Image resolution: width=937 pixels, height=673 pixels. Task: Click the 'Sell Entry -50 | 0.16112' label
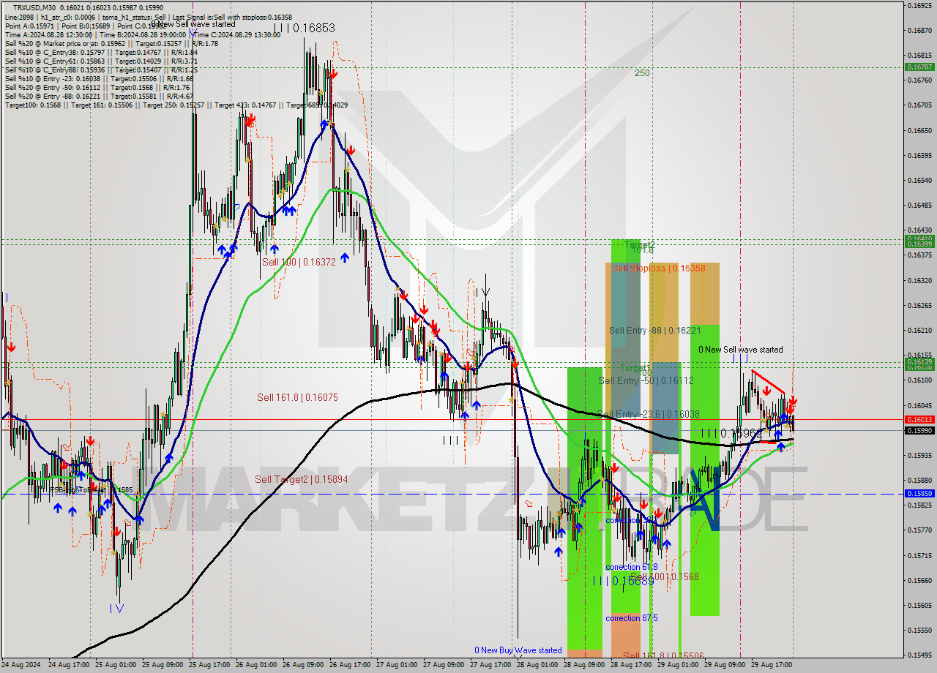pyautogui.click(x=646, y=380)
